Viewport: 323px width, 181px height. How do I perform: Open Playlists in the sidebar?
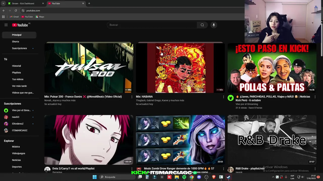tap(19, 73)
